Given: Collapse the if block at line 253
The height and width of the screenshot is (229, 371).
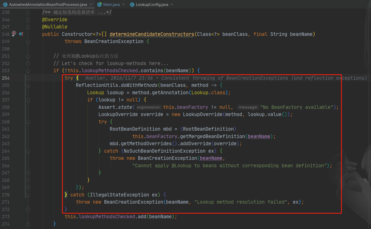Looking at the screenshot, I should pyautogui.click(x=28, y=71).
